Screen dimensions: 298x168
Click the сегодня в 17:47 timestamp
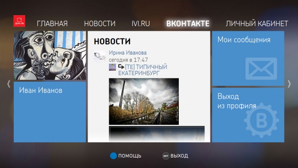pyautogui.click(x=128, y=60)
